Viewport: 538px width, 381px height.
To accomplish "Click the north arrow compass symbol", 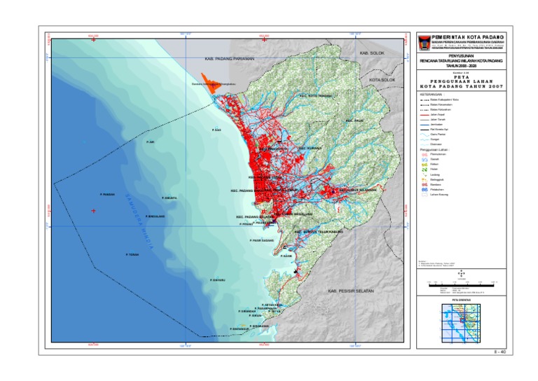I will point(462,274).
